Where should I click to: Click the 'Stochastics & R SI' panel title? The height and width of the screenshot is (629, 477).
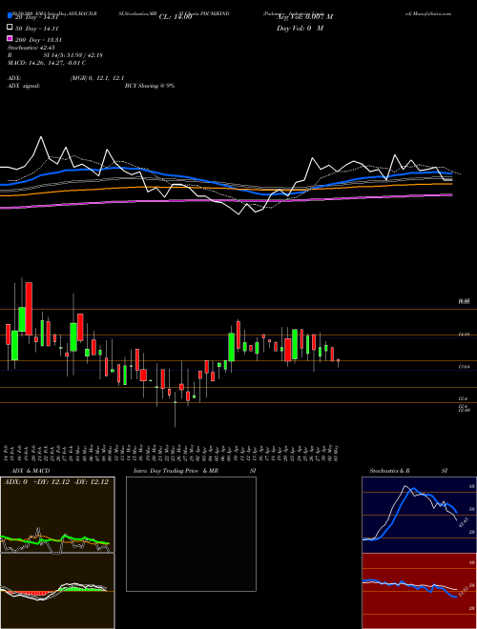[408, 471]
